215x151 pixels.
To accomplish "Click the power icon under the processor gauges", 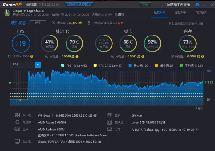I will pyautogui.click(x=47, y=56).
